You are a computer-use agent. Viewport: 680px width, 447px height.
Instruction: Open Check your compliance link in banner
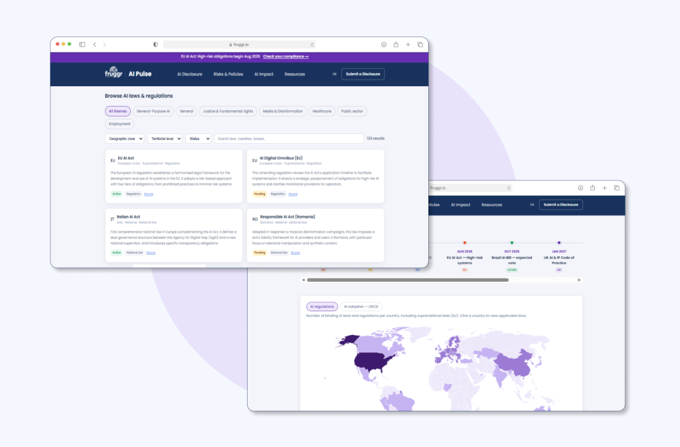pos(286,56)
